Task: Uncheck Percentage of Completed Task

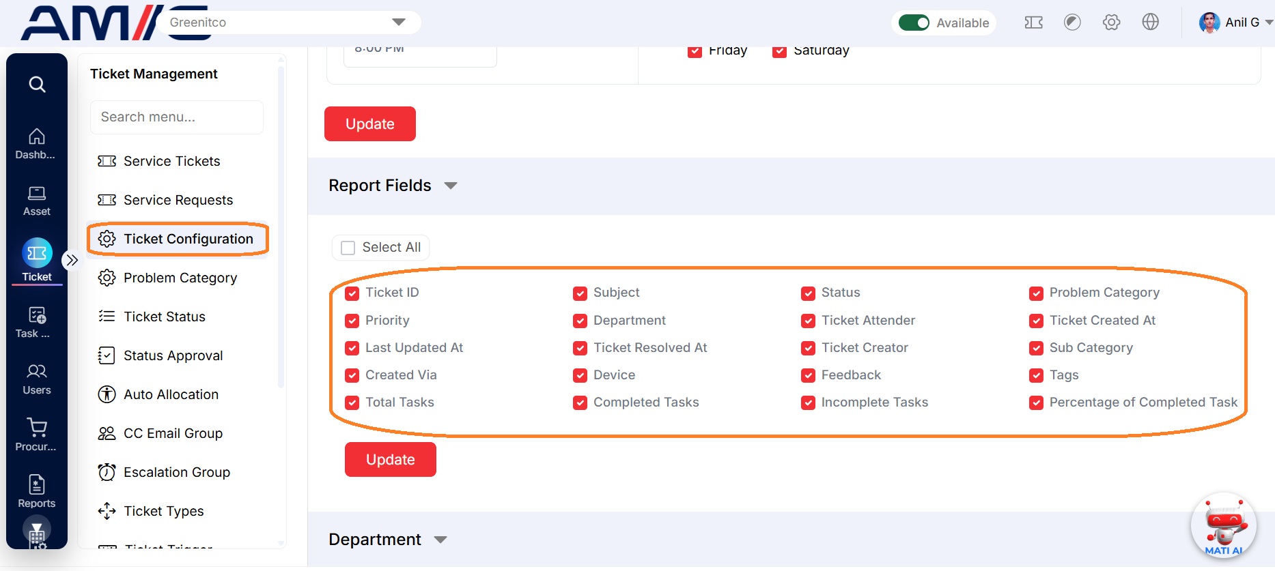Action: coord(1037,402)
